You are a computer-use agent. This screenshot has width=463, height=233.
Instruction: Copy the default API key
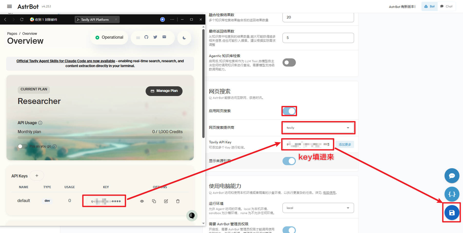(x=154, y=201)
